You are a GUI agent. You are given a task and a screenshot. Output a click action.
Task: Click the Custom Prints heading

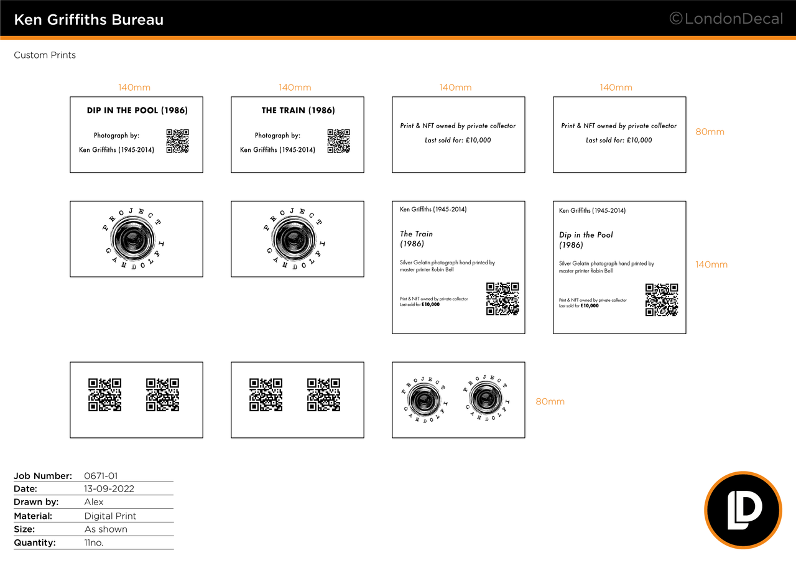click(45, 55)
